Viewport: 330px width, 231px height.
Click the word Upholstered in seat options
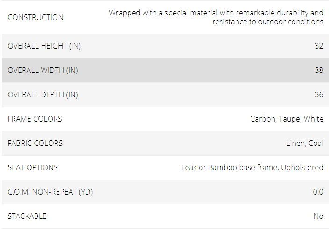click(302, 167)
